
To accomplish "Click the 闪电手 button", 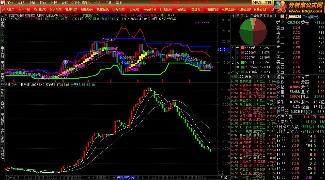I will point(257,3).
